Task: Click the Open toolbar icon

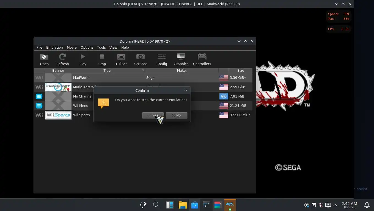Action: tap(44, 57)
